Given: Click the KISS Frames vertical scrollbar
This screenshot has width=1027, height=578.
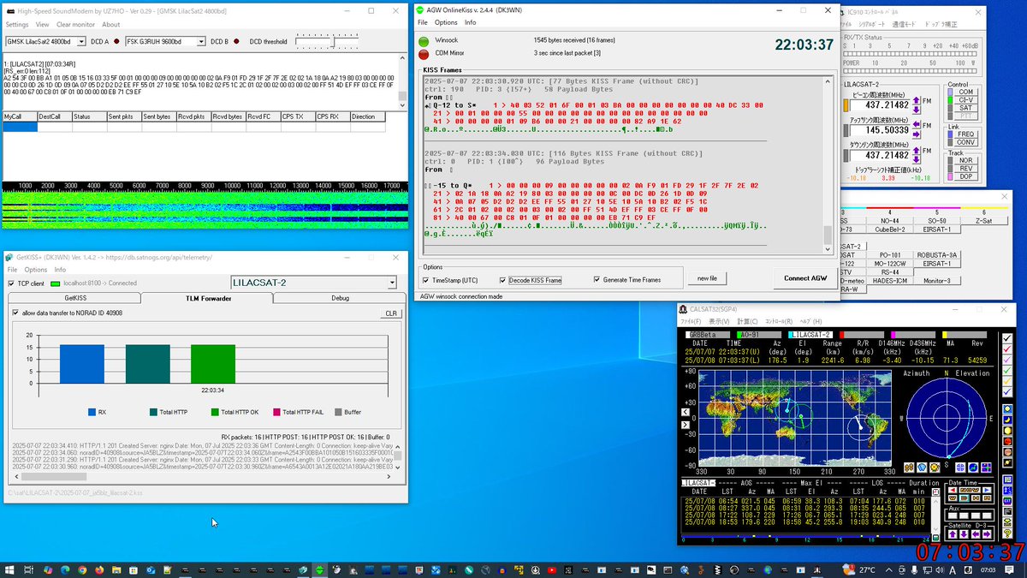Looking at the screenshot, I should pos(827,164).
